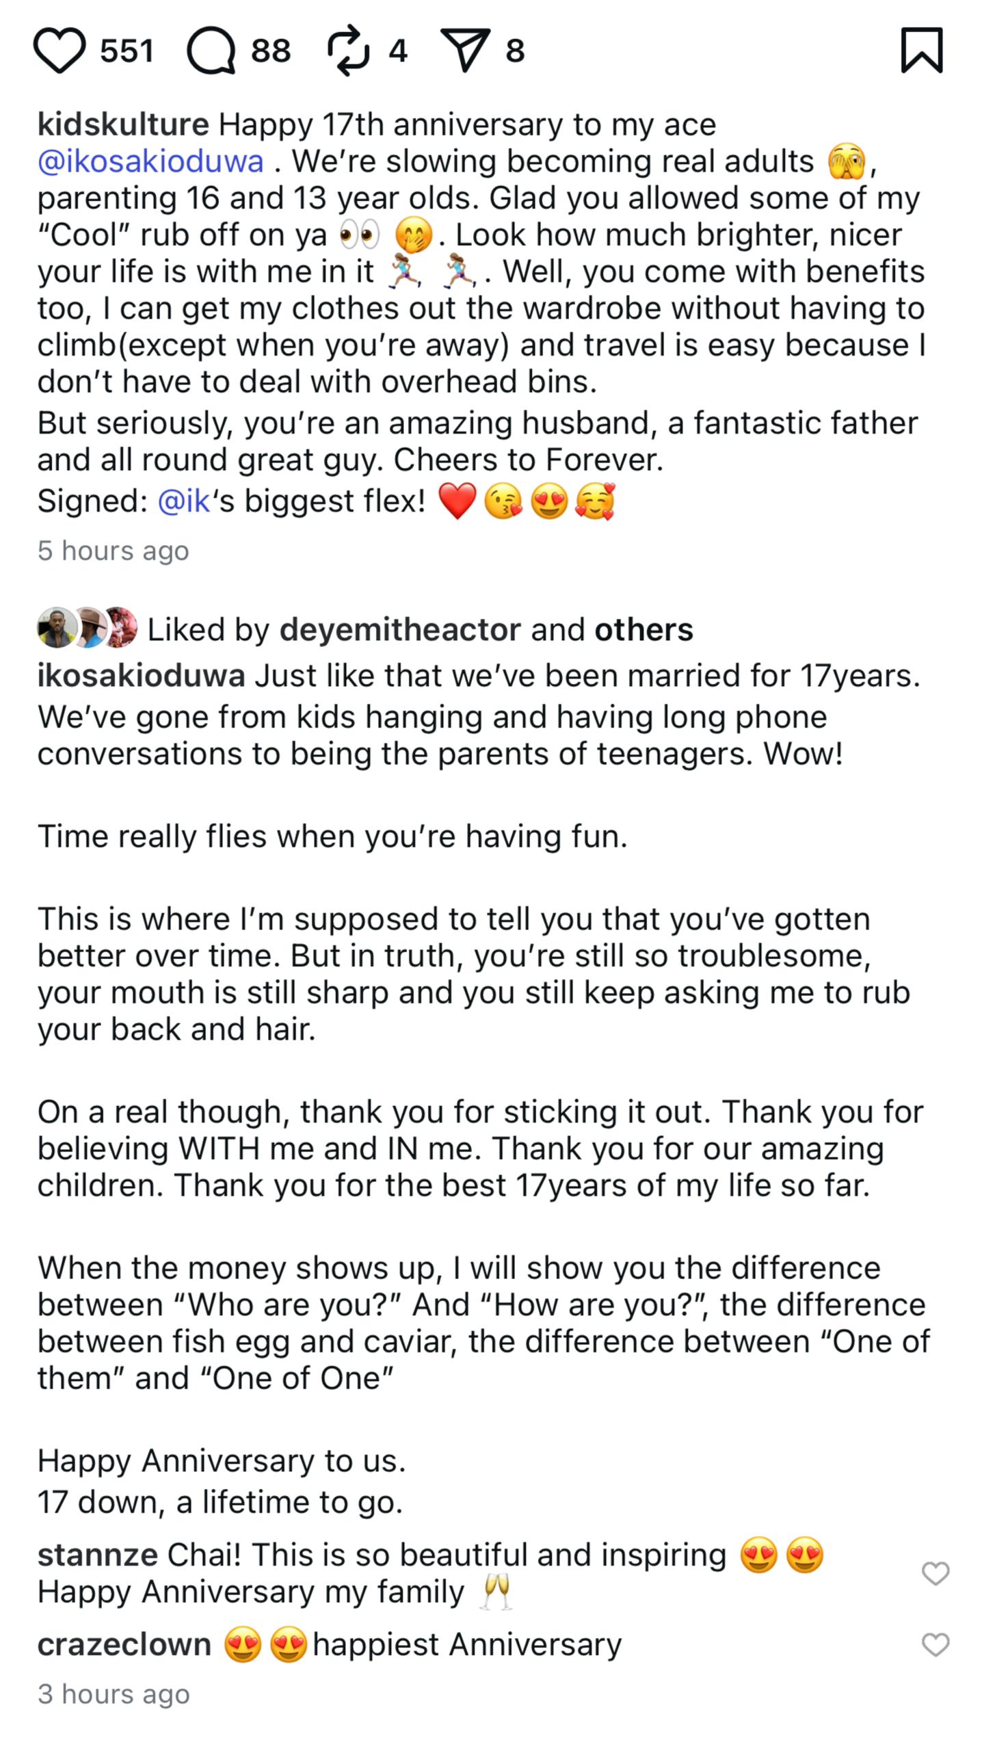Tap the repost arrows icon
This screenshot has width=982, height=1751.
(349, 51)
